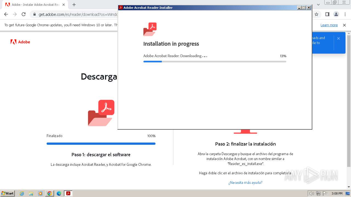Click the 3:08 PM system clock
This screenshot has height=197, width=351.
point(337,193)
